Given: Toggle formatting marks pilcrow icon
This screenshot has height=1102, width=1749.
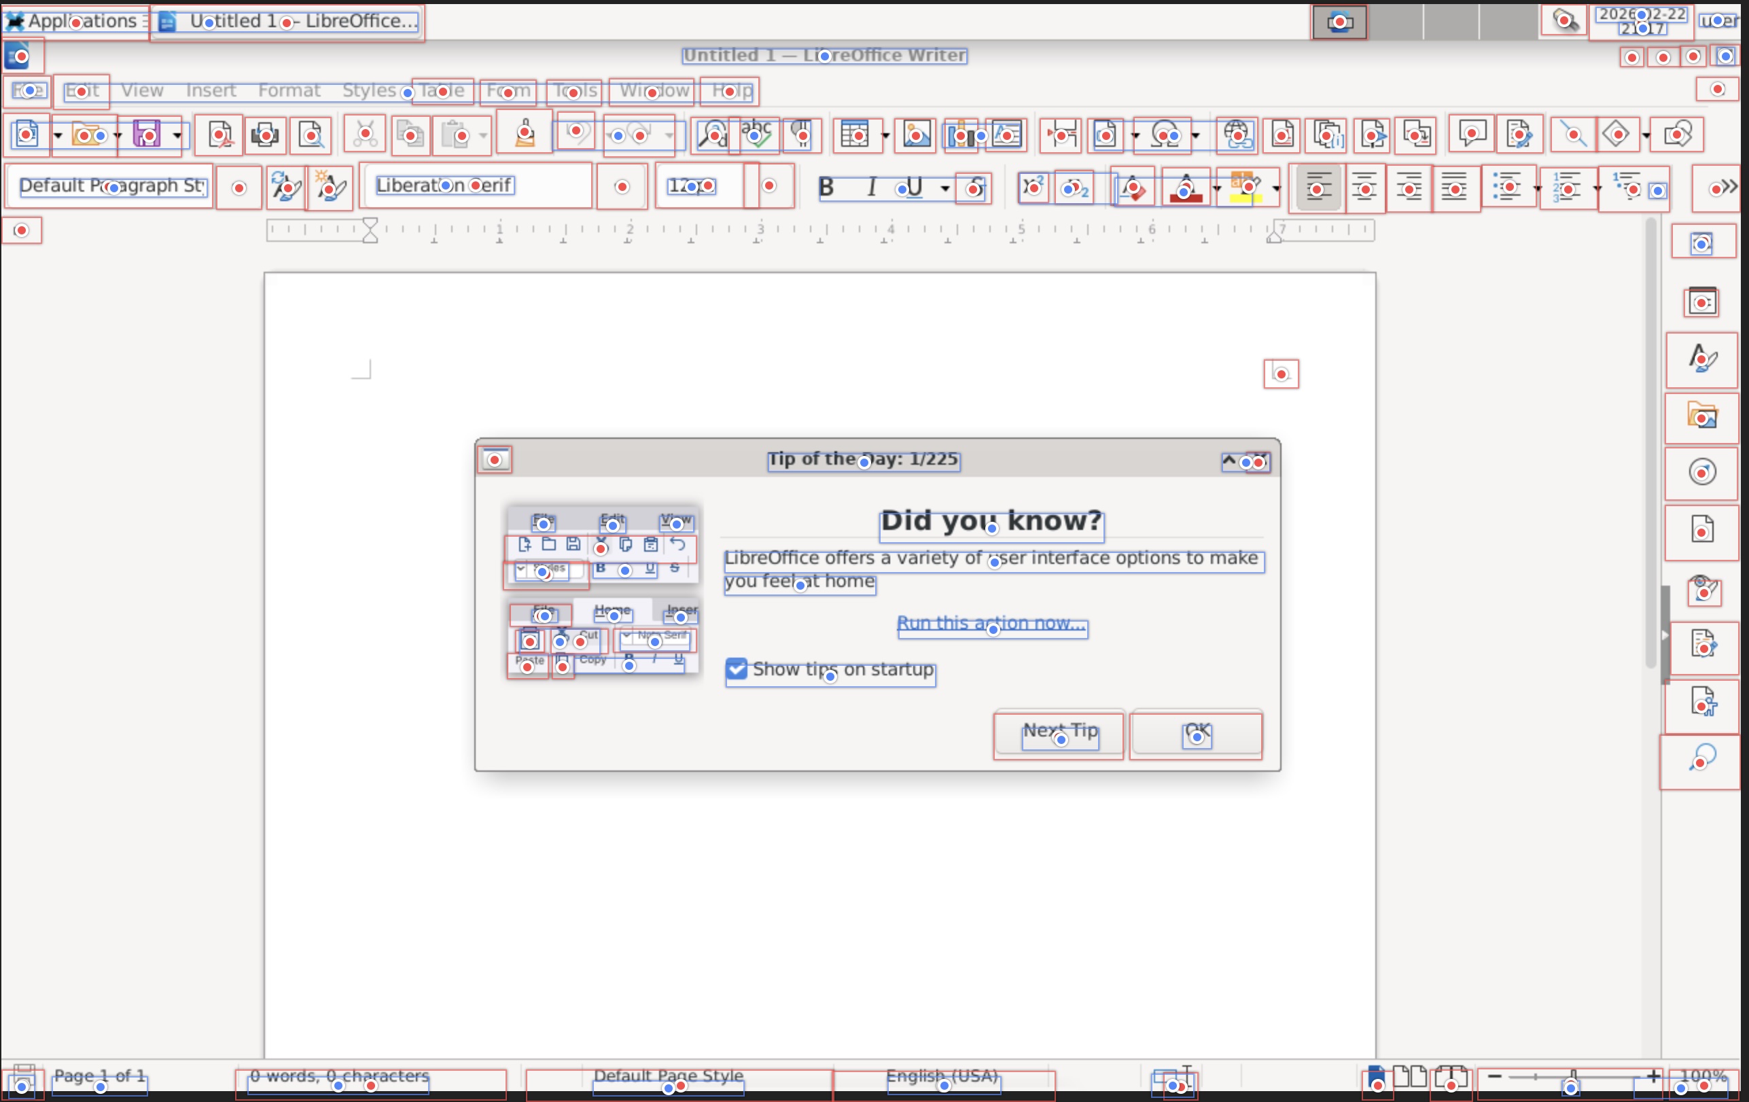Looking at the screenshot, I should click(802, 135).
